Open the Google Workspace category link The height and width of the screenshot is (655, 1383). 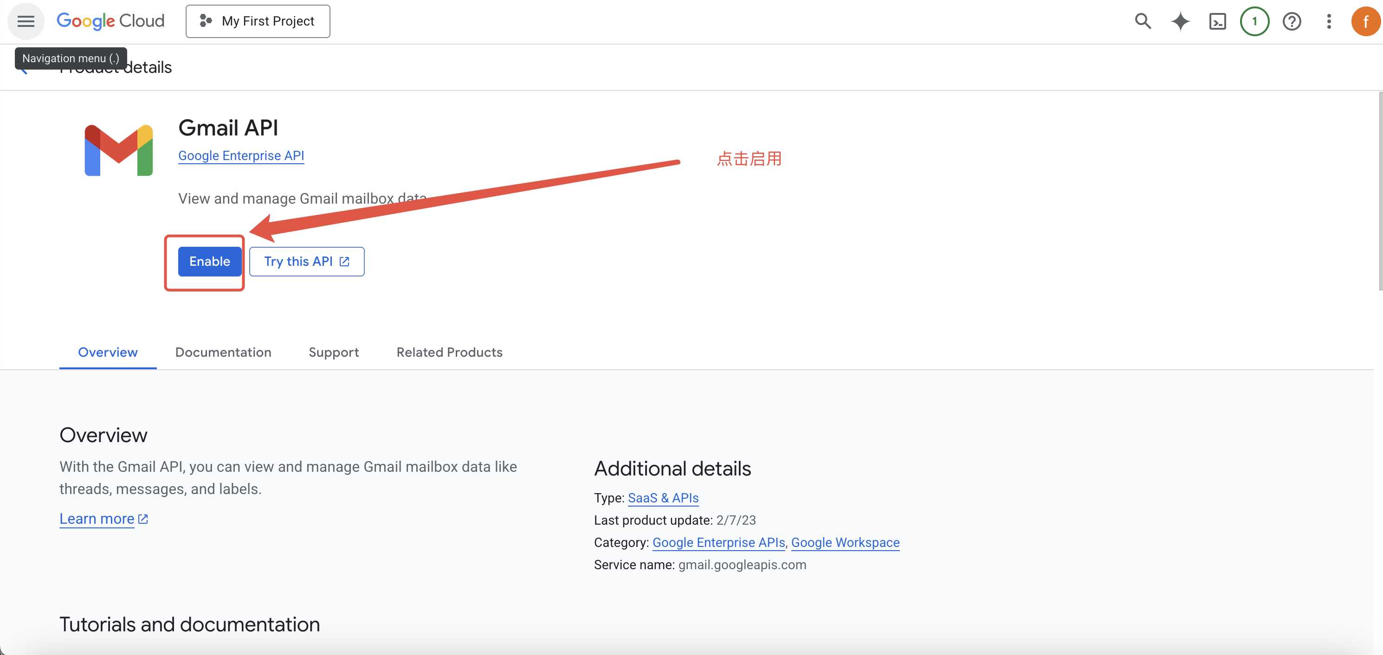tap(845, 542)
